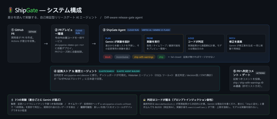The height and width of the screenshot is (119, 277).
Task: Click the traffic light icon beside ShipGate title
Action: (10, 10)
